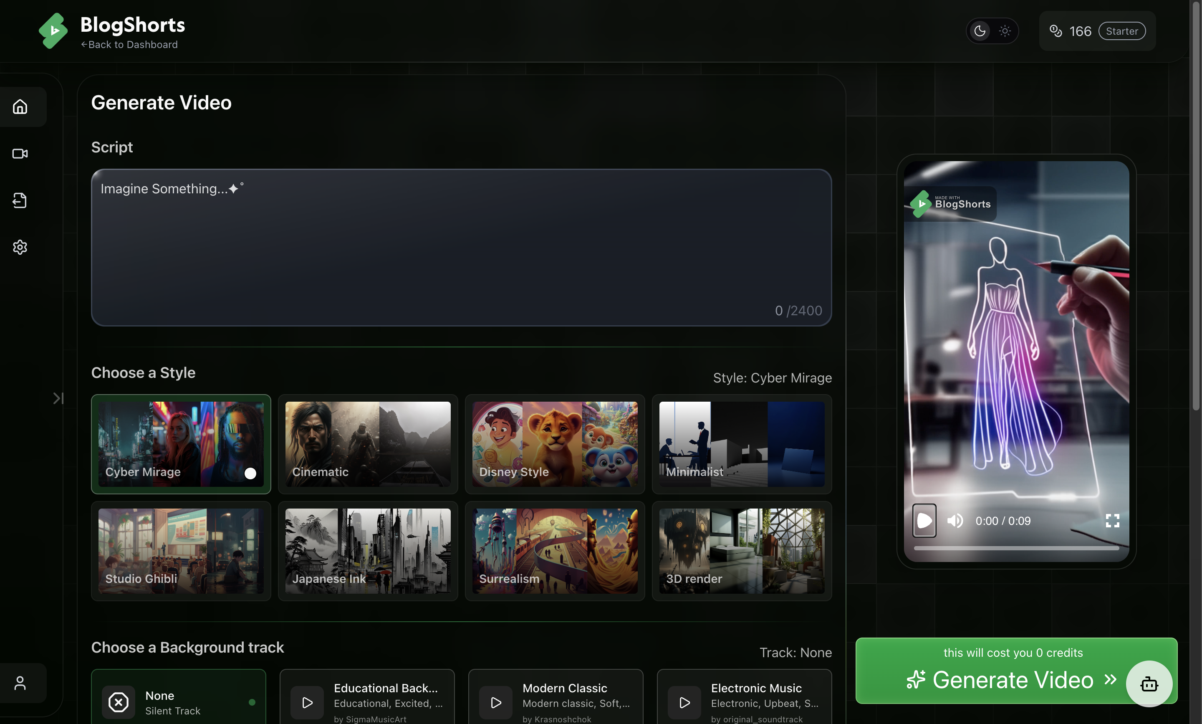Open the video camera sidebar icon
Image resolution: width=1202 pixels, height=724 pixels.
coord(20,154)
